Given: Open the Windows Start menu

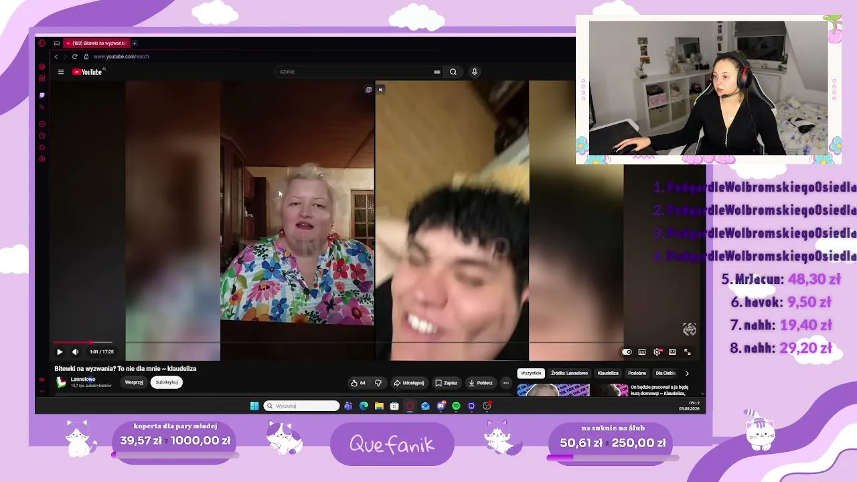Looking at the screenshot, I should point(254,406).
